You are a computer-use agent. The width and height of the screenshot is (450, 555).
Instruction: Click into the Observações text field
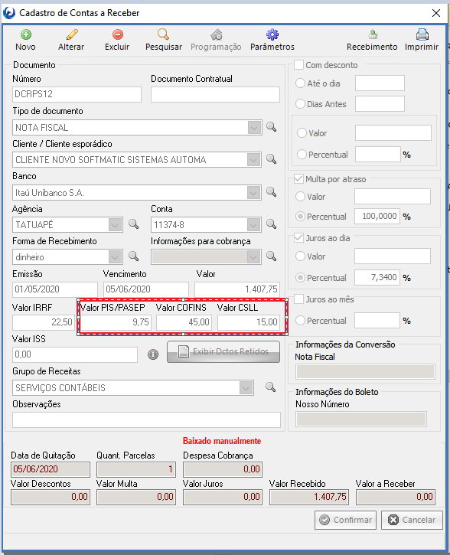146,420
